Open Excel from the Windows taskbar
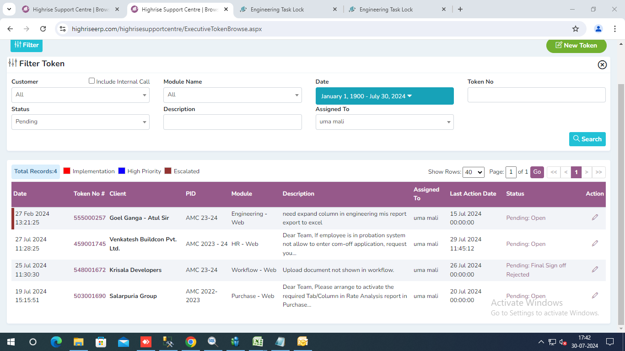 (258, 342)
